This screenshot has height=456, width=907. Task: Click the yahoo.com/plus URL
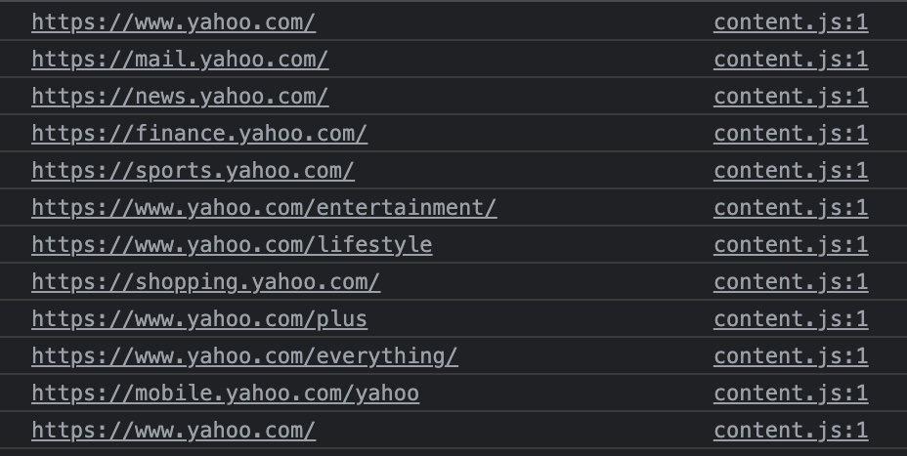pyautogui.click(x=199, y=319)
